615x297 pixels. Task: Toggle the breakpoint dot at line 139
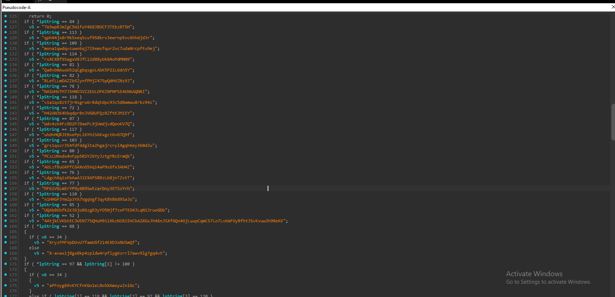point(5,92)
